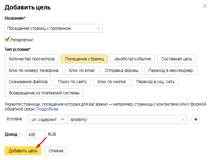The height and width of the screenshot is (160, 212).
Task: Choose Составная цель condition type
Action: (x=177, y=59)
